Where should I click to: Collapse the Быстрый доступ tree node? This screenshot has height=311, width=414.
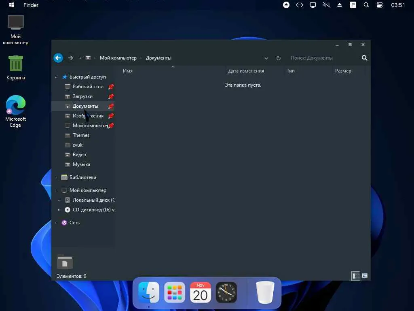56,77
